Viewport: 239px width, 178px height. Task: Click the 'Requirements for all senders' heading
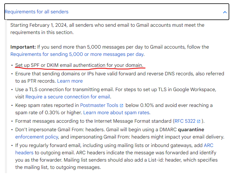pos(37,12)
